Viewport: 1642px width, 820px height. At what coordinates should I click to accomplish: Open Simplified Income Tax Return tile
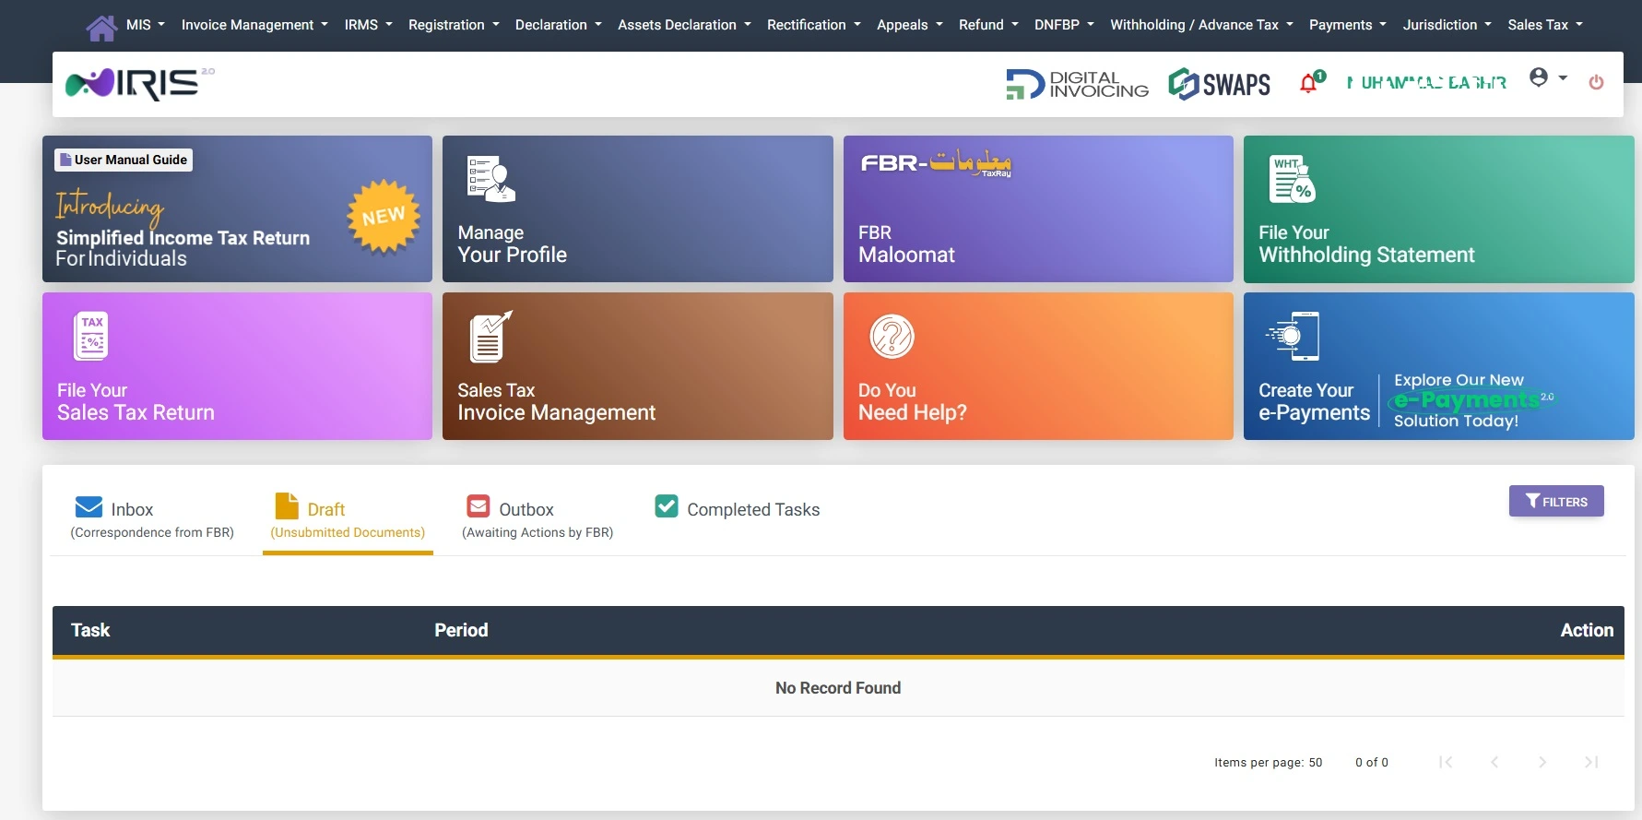coord(237,208)
